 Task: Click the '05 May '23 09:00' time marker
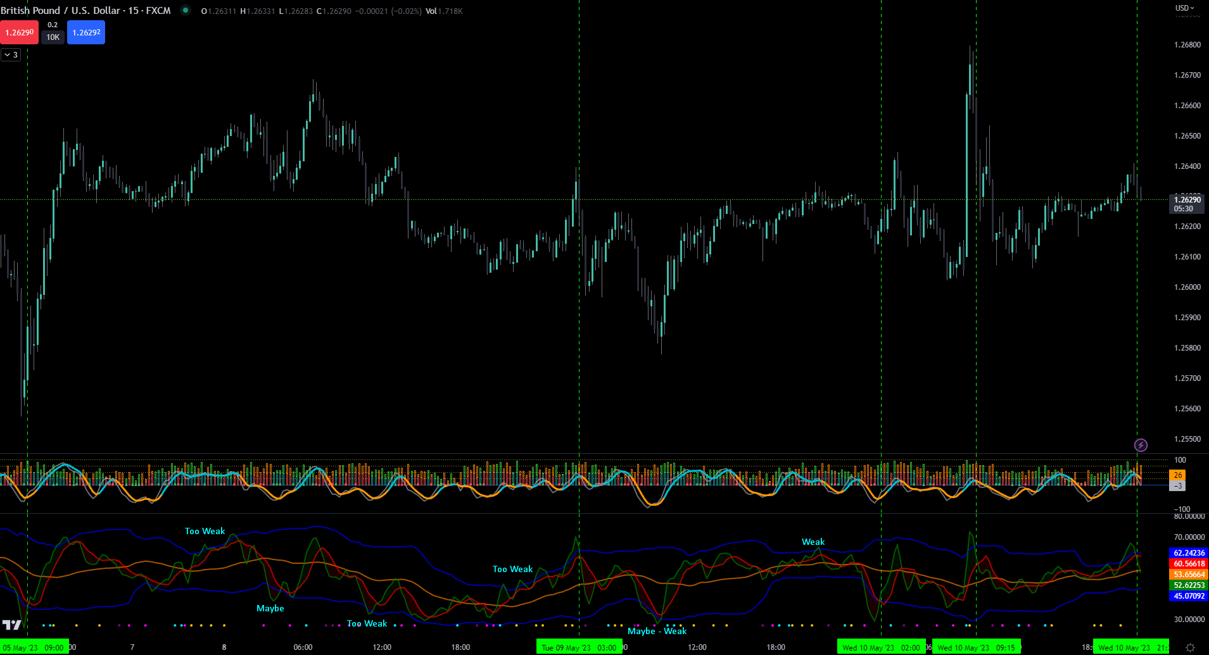(x=34, y=647)
